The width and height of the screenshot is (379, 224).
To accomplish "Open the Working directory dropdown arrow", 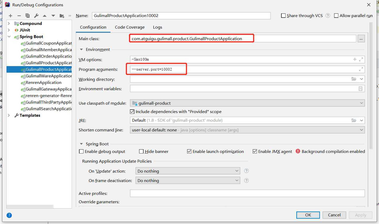I will (x=361, y=79).
